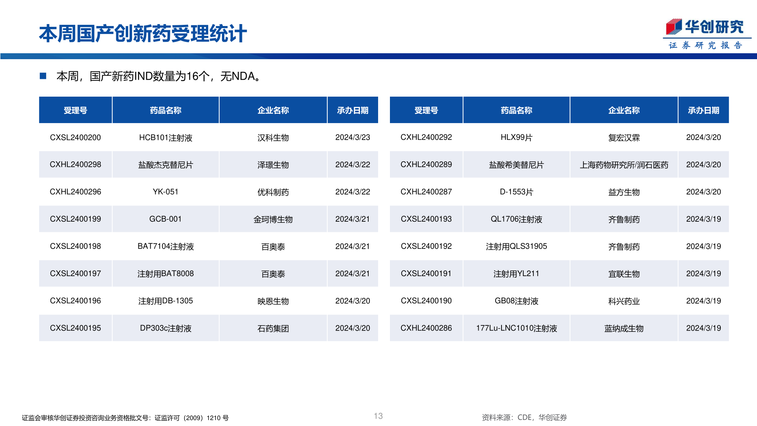Select cell 注射用BAT8008

click(x=166, y=273)
